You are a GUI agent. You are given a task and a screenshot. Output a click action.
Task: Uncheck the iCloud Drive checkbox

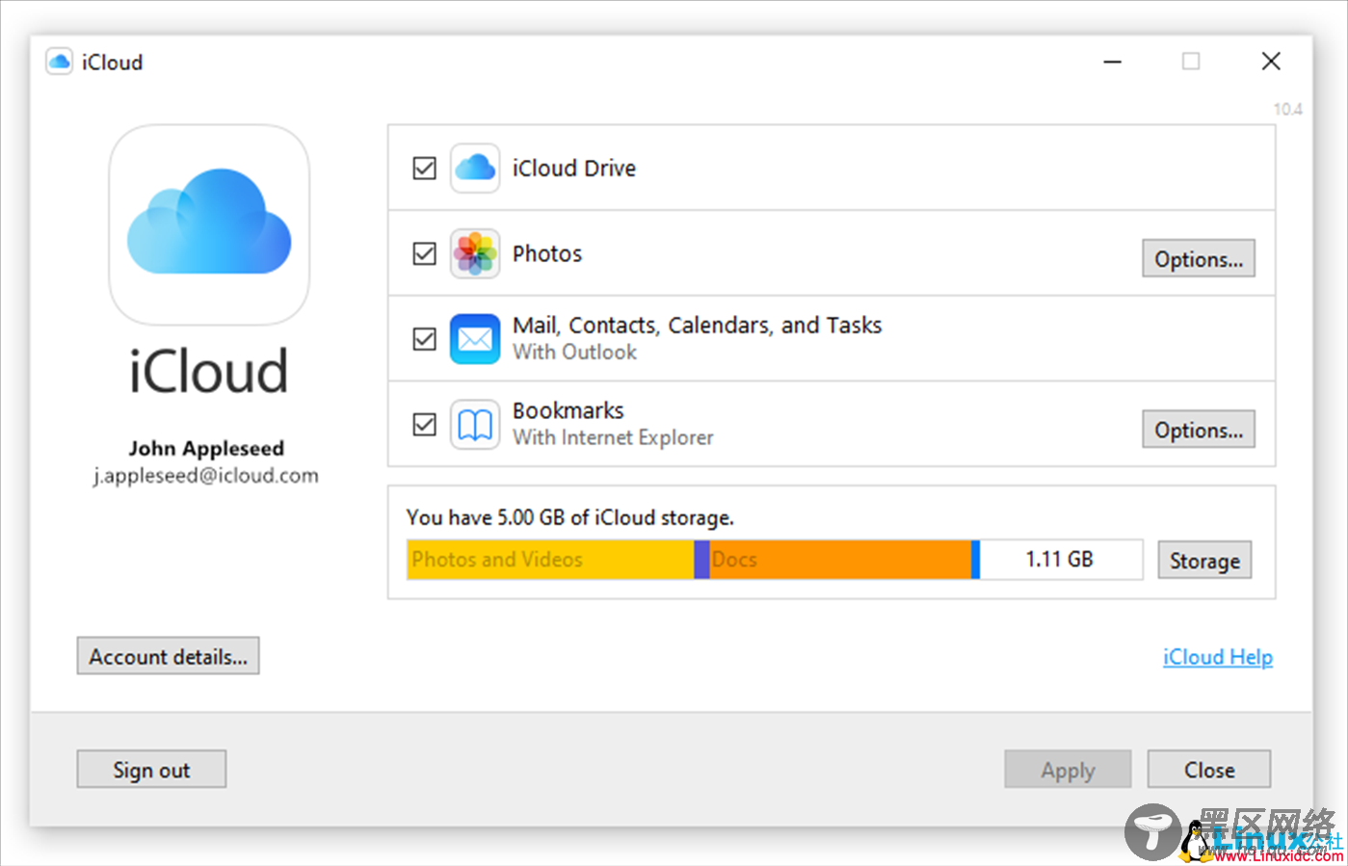coord(424,169)
